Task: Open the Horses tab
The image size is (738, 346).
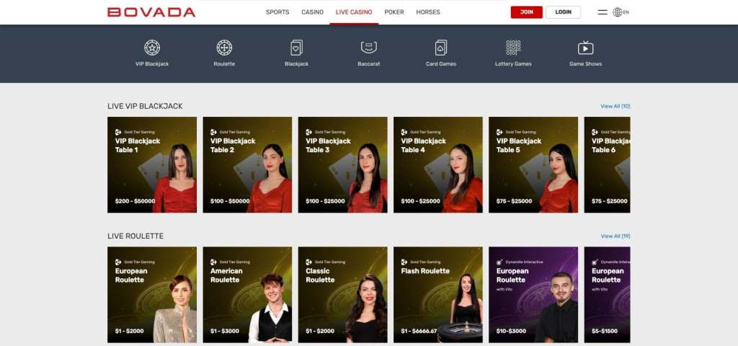Action: [428, 12]
